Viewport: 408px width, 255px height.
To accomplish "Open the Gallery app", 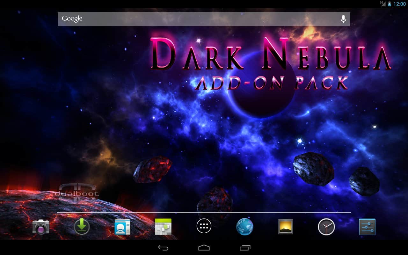I will 286,227.
